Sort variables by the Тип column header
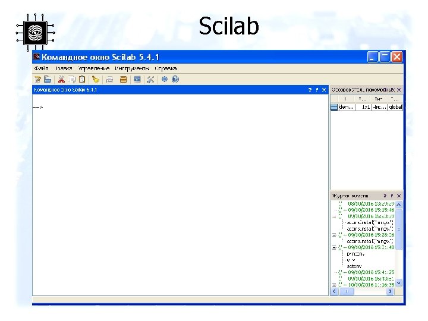This screenshot has height=321, width=428. pos(379,99)
